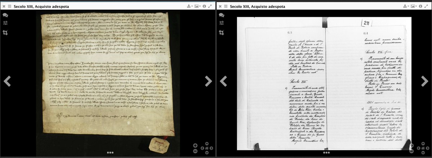Pan left in the left window

coord(203,148)
